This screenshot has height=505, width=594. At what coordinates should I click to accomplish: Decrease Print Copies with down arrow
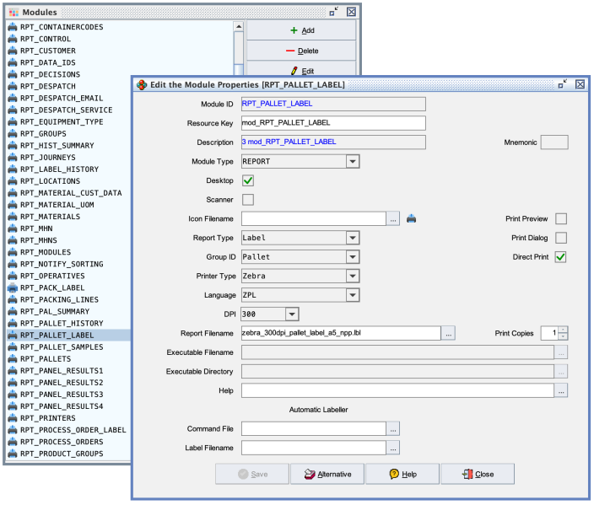click(563, 336)
